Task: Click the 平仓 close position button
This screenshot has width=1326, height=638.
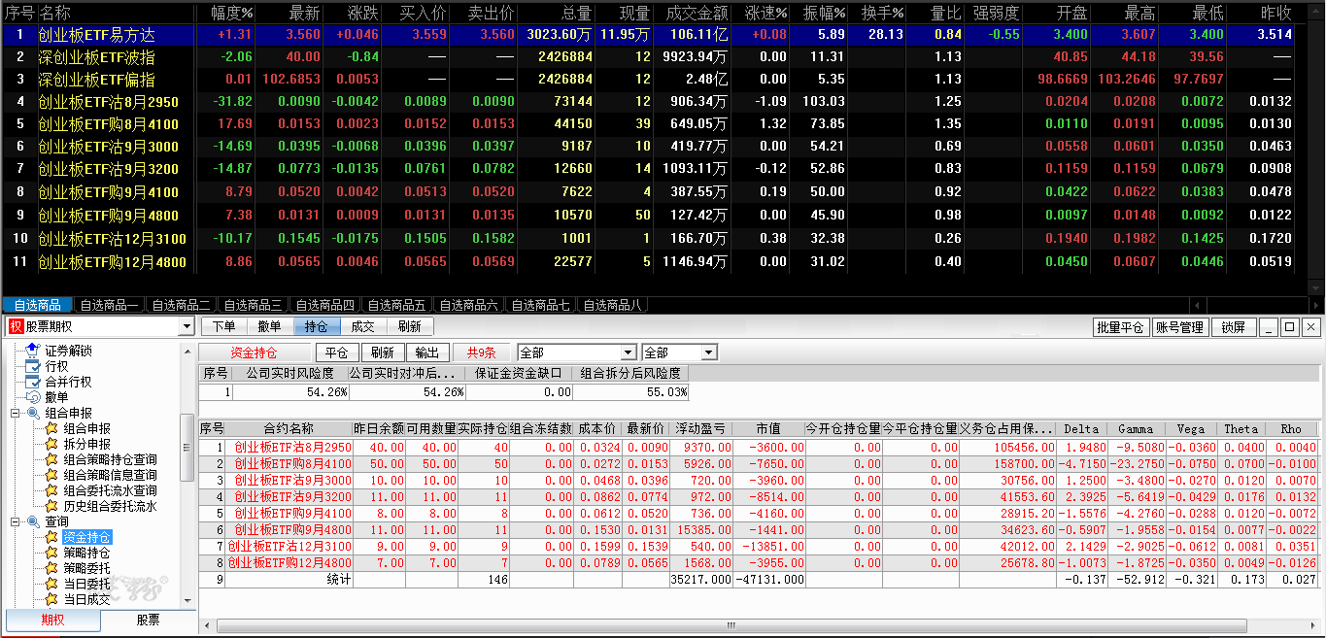Action: coord(337,353)
